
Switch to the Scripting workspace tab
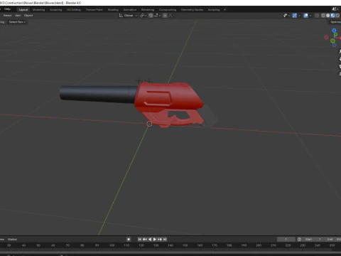214,10
